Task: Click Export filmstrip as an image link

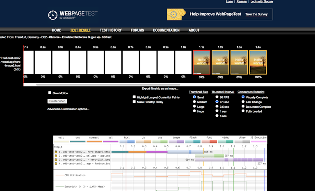Action: coord(160,89)
